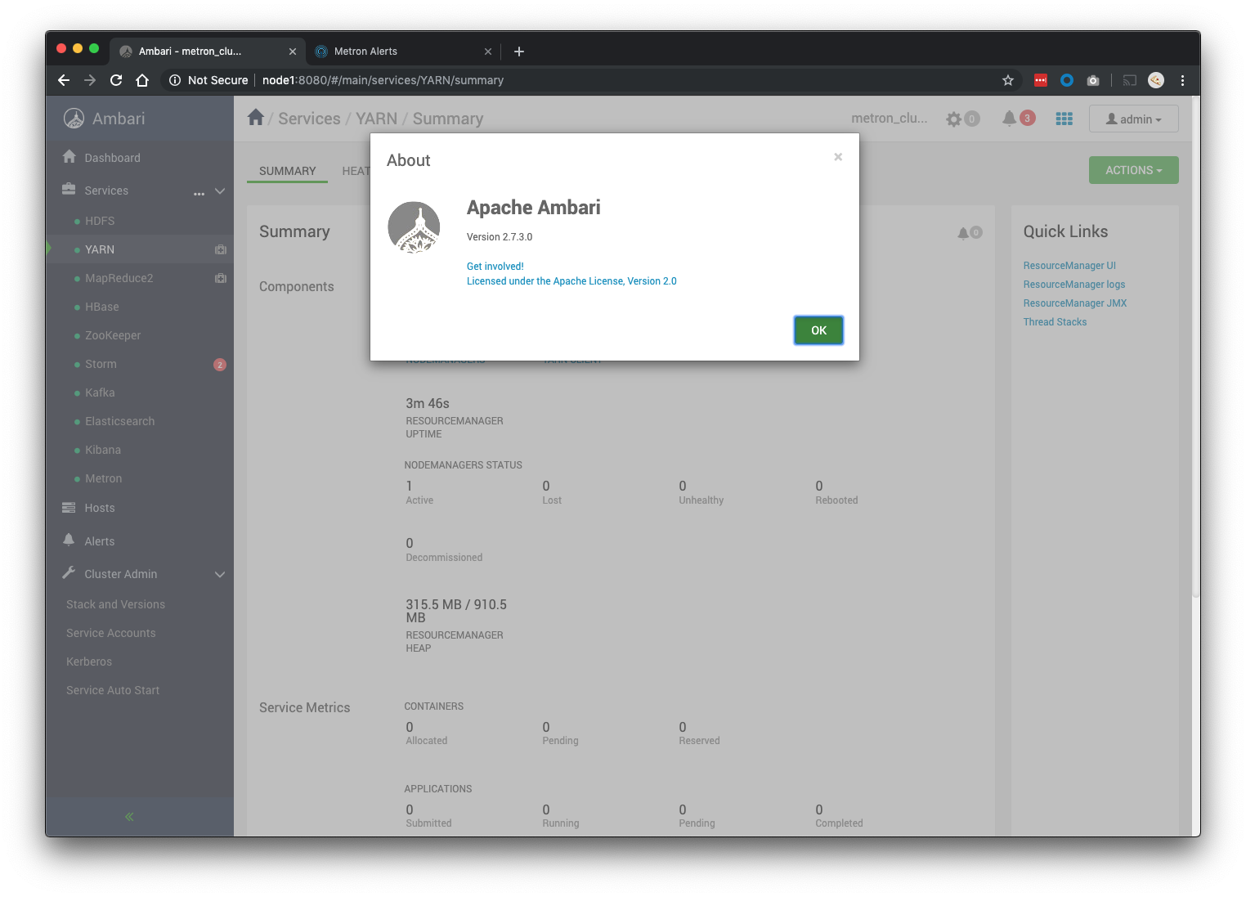
Task: Open the browser profile avatar
Action: click(x=1156, y=80)
